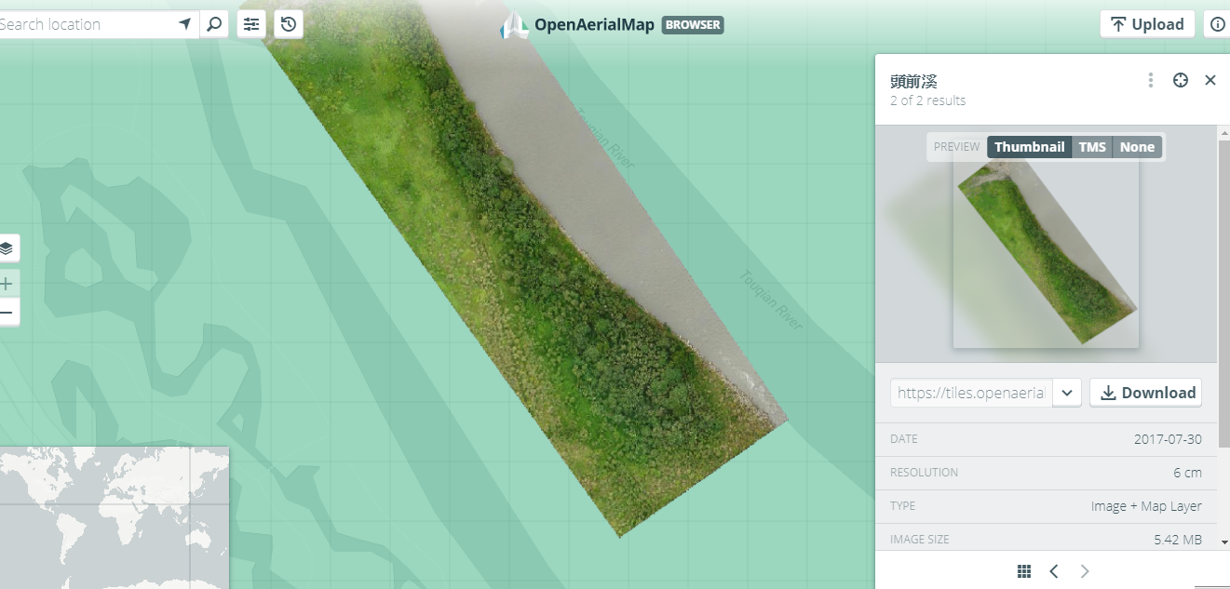This screenshot has height=589, width=1230.
Task: Zoom out with the minus button
Action: coord(7,313)
